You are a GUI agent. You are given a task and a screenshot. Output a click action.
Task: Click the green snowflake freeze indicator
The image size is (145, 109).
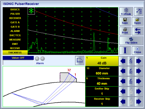[31, 11]
